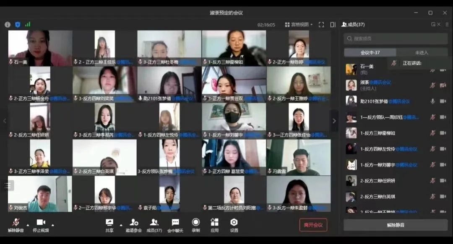Toggle camera off with 停止视频
This screenshot has height=244, width=453.
click(41, 223)
